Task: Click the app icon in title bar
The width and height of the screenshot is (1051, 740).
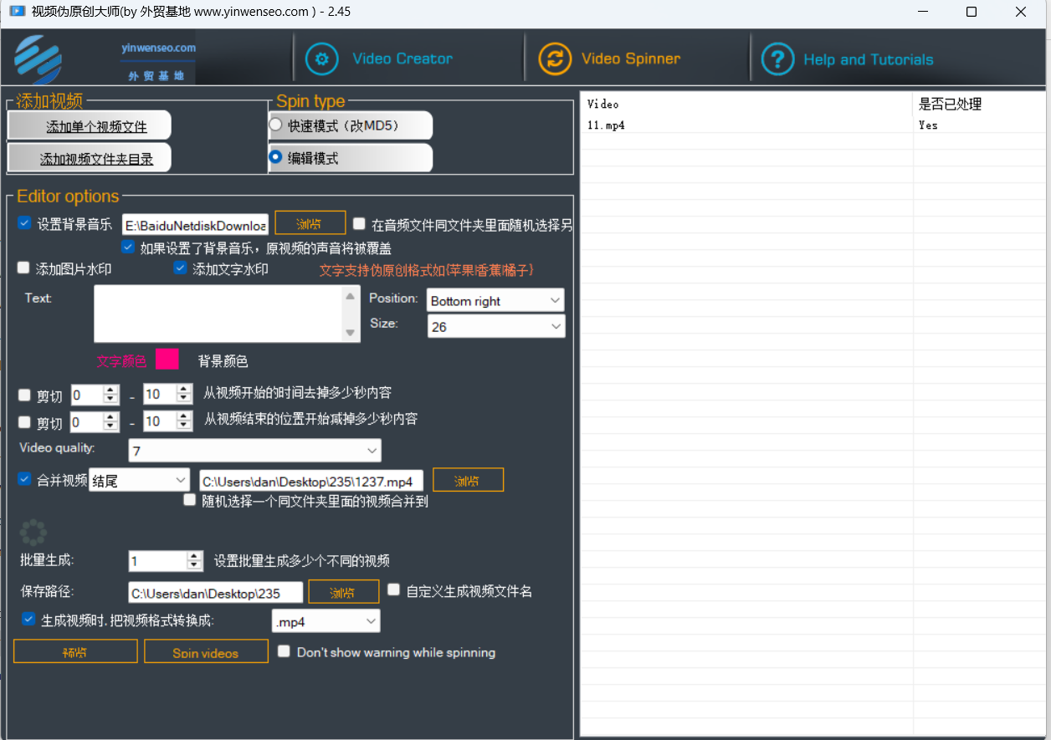Action: pos(17,12)
